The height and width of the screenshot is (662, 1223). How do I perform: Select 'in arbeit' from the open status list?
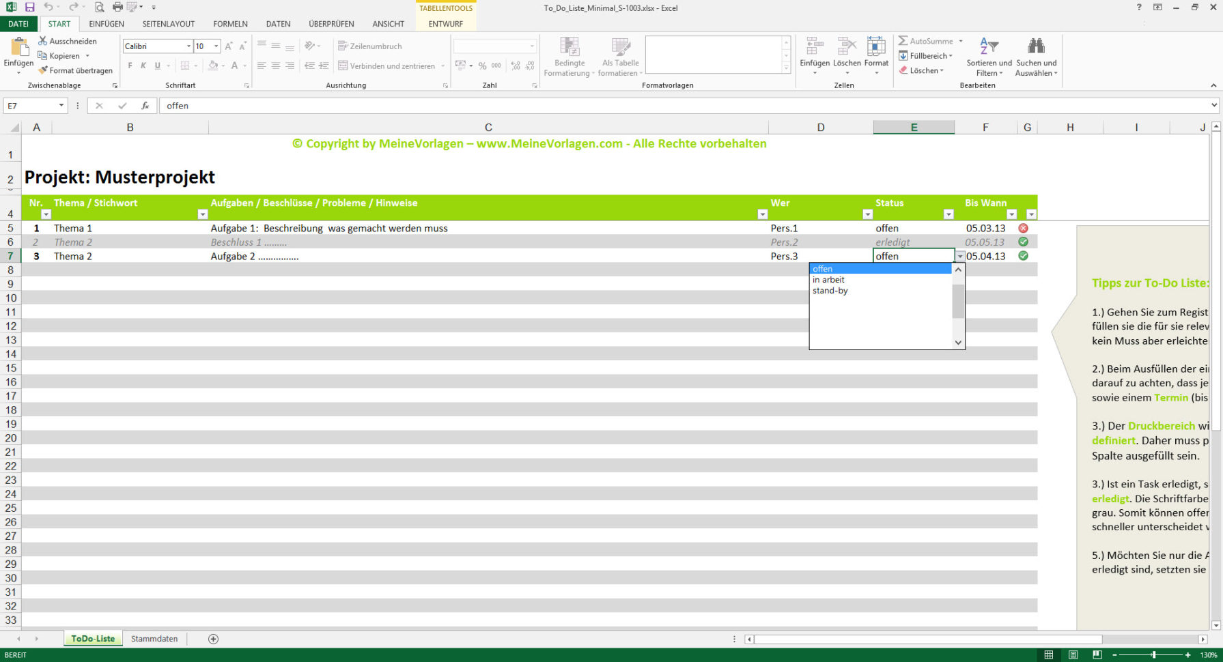(x=828, y=279)
